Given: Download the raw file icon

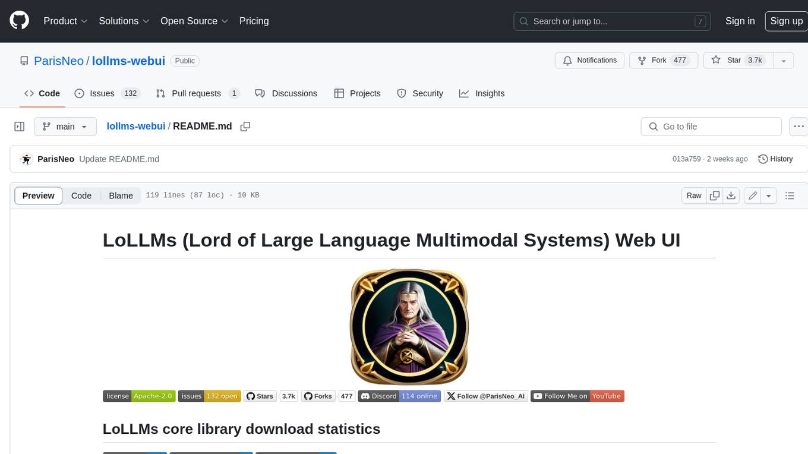Looking at the screenshot, I should tap(731, 196).
